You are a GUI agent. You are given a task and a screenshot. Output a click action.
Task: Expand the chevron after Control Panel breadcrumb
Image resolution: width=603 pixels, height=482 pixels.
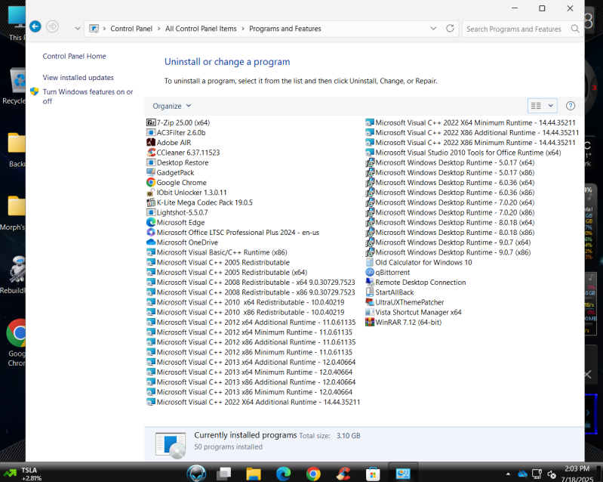tap(158, 29)
